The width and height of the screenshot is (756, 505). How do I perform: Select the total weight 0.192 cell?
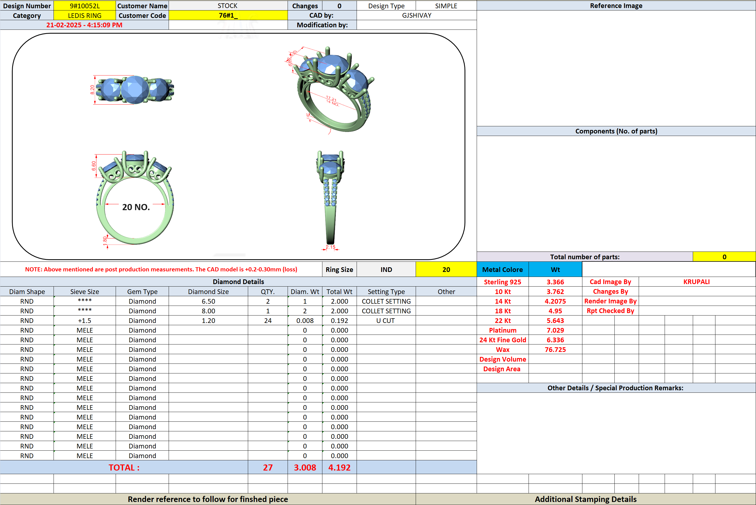(339, 320)
